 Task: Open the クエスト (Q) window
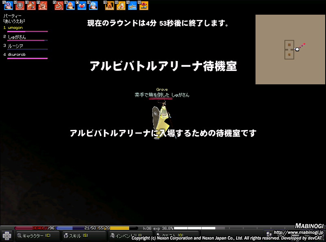177,235
